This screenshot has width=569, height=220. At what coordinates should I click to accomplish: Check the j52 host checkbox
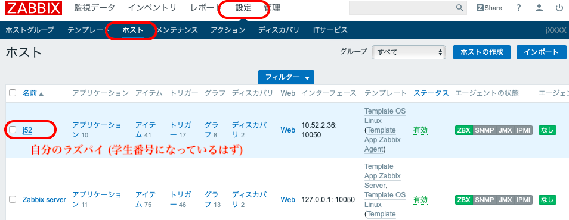pos(13,130)
